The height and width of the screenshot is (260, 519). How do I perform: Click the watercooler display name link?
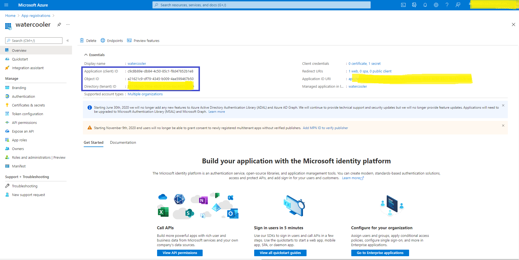pyautogui.click(x=137, y=63)
